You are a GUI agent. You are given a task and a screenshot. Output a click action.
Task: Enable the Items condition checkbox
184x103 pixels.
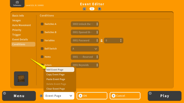click(x=42, y=57)
